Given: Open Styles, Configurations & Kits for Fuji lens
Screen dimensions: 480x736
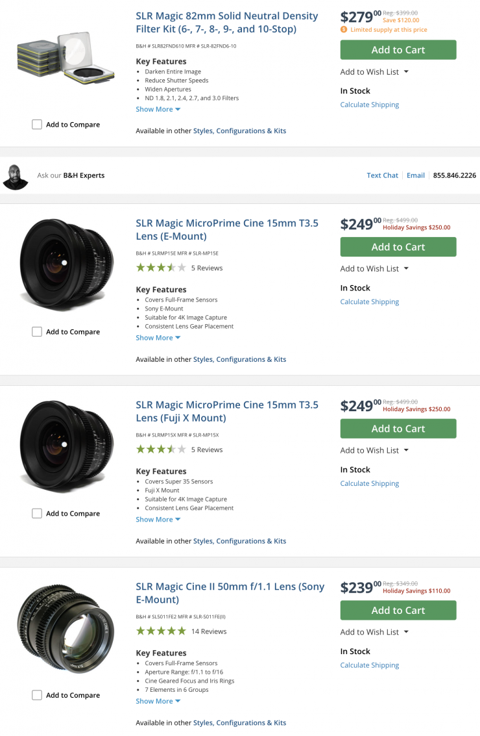Looking at the screenshot, I should (x=239, y=541).
